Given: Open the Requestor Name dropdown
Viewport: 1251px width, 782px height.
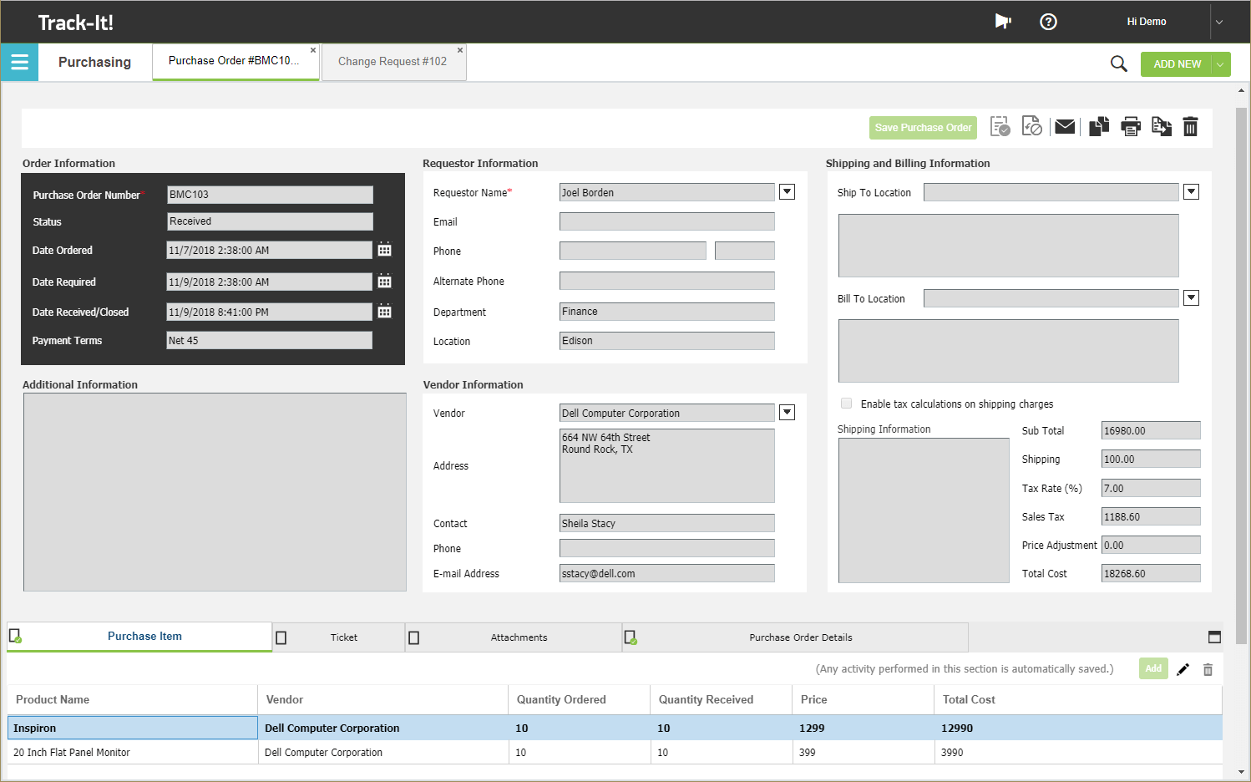Looking at the screenshot, I should (786, 191).
